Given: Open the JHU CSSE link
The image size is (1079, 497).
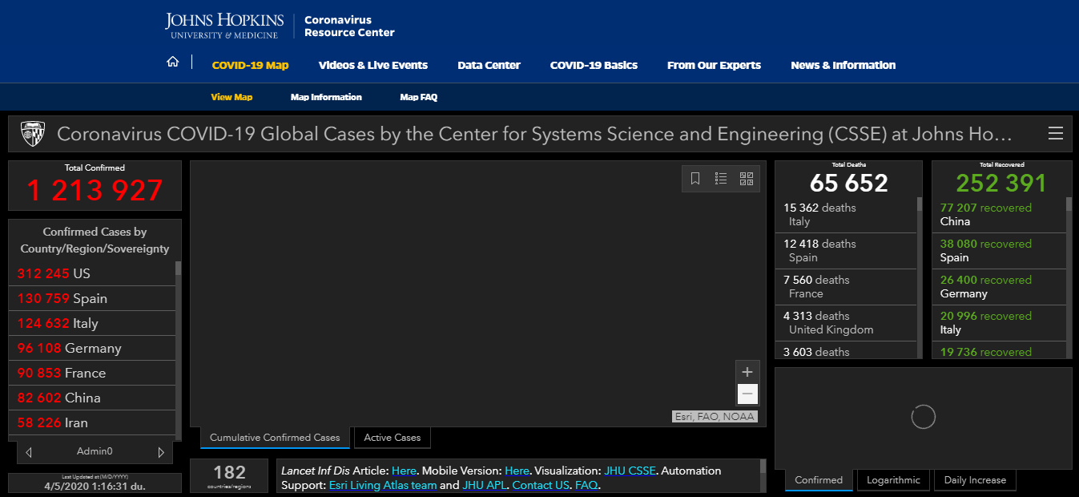Looking at the screenshot, I should (x=630, y=471).
